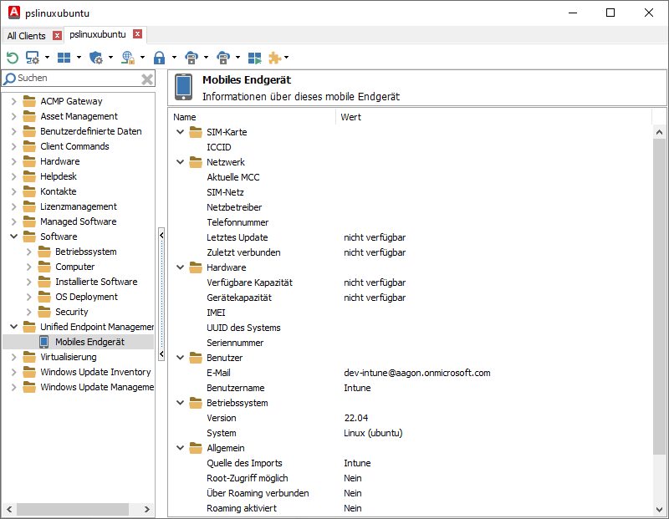Click the Mobiles Endgerät device icon header
The image size is (669, 519).
[184, 86]
